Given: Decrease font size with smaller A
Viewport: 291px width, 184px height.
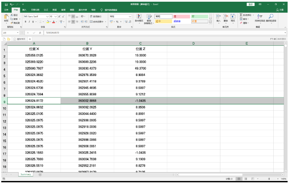Looking at the screenshot, I should (63, 17).
